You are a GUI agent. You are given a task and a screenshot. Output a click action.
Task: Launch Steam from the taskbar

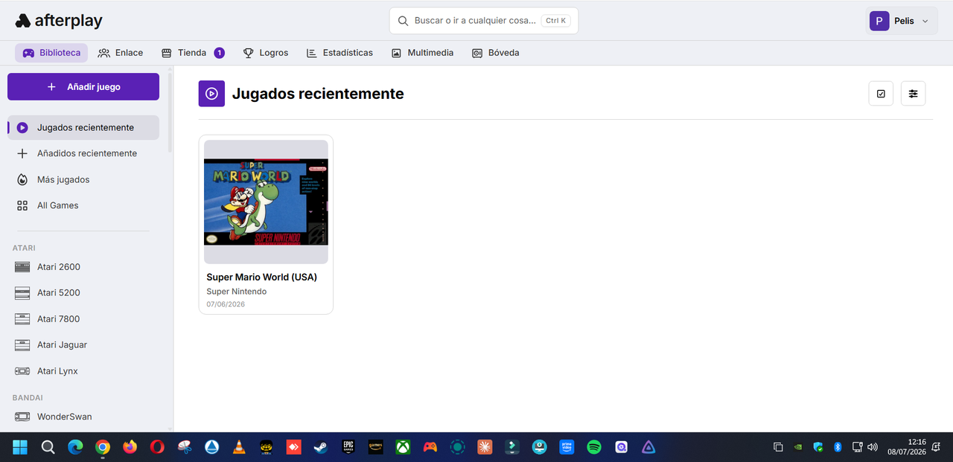321,447
